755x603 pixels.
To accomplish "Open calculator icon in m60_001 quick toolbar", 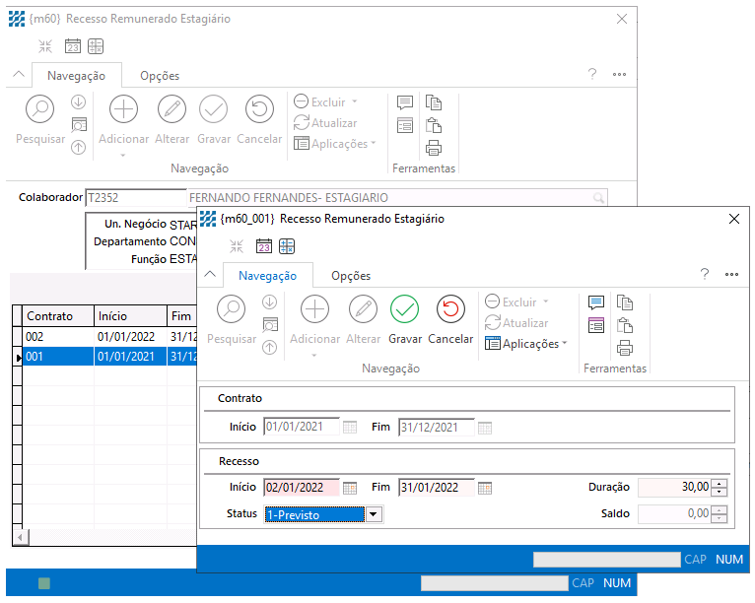I will pos(287,246).
